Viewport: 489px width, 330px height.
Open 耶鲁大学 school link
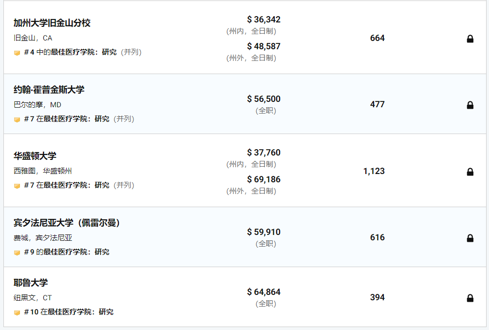(x=31, y=283)
